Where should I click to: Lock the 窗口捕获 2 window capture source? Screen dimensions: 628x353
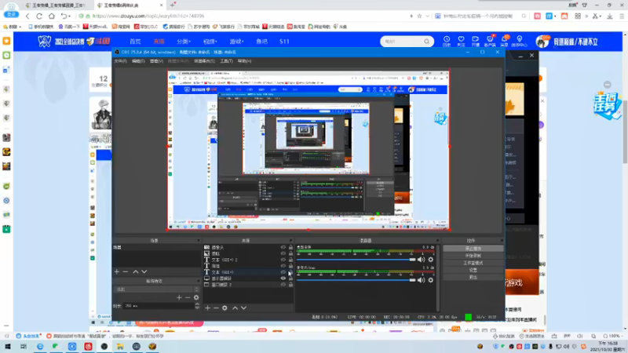coord(290,285)
